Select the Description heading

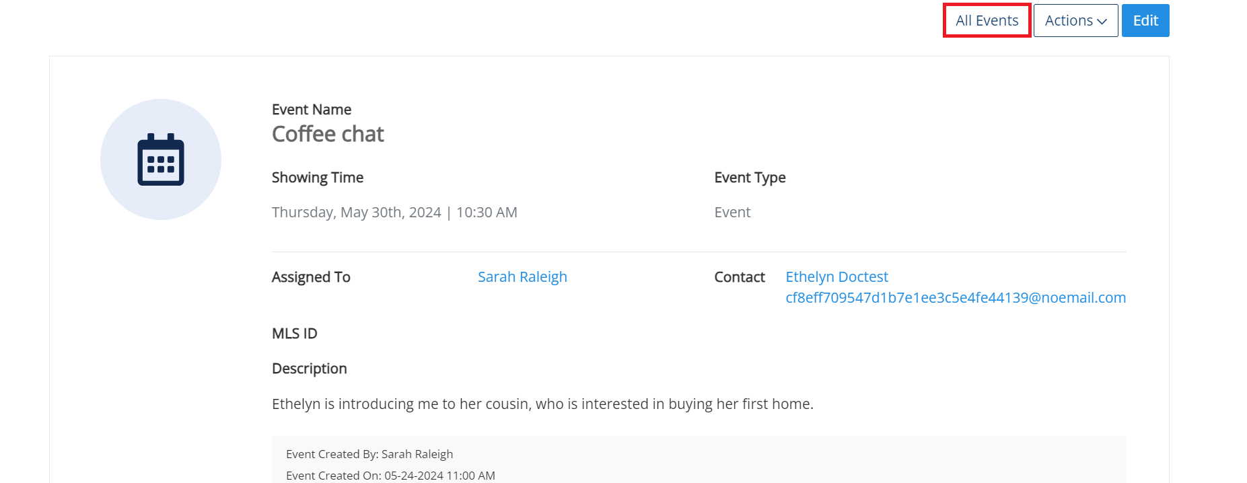309,369
